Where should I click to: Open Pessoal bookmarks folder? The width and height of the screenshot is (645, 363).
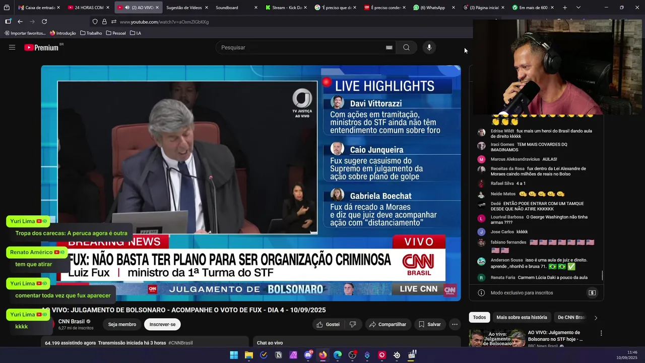pos(116,33)
